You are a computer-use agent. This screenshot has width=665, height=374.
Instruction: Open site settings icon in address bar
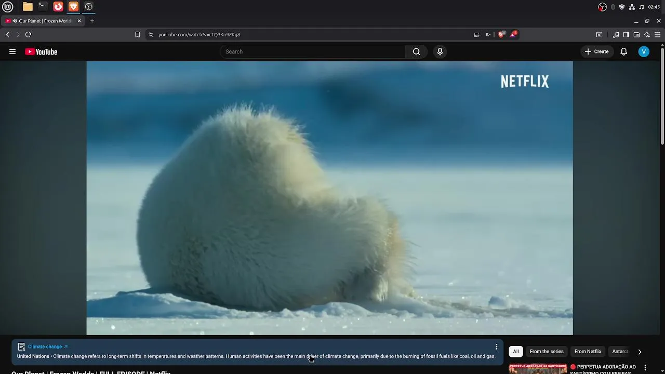pyautogui.click(x=151, y=35)
